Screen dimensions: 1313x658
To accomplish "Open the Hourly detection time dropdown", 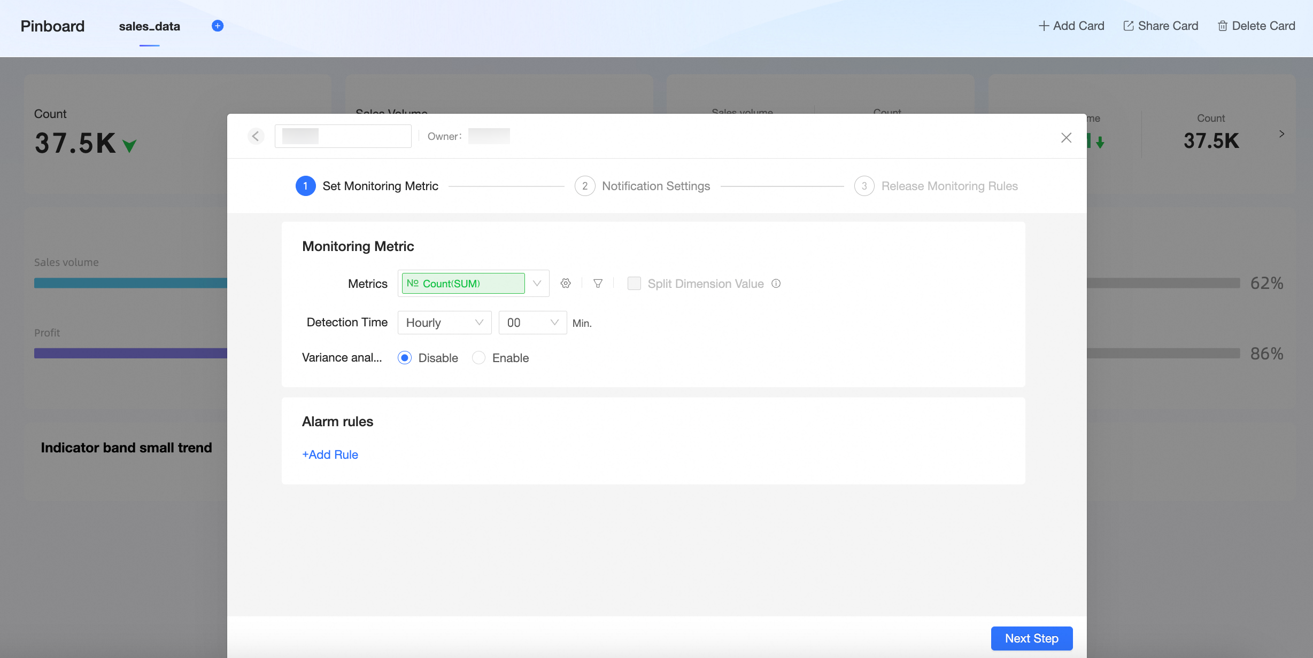I will 444,323.
